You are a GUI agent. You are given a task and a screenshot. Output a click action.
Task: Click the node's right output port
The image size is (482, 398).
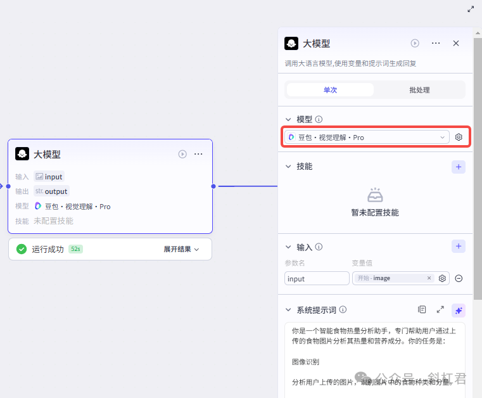click(213, 186)
